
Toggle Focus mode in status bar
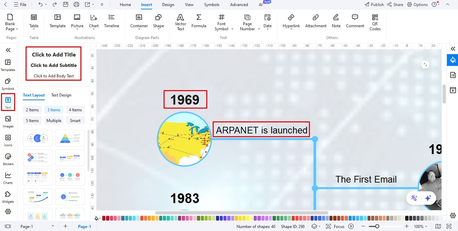pyautogui.click(x=336, y=227)
